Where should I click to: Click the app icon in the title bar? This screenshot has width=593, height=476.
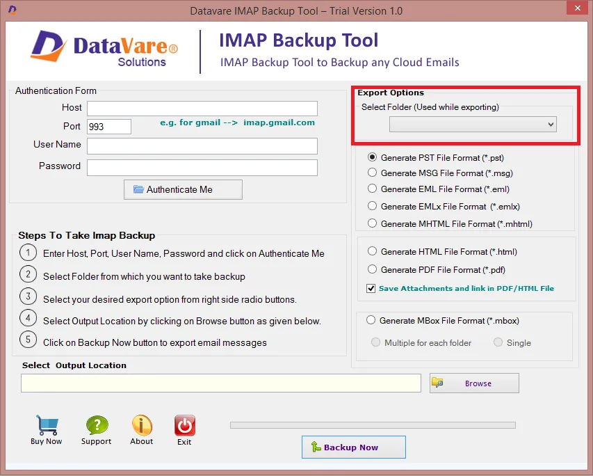click(x=12, y=10)
